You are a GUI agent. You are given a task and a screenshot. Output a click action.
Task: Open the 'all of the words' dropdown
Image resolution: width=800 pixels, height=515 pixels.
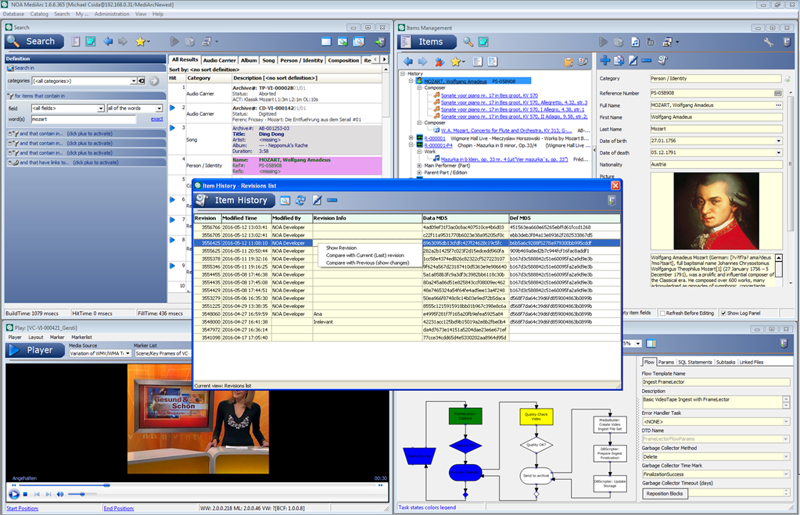160,108
